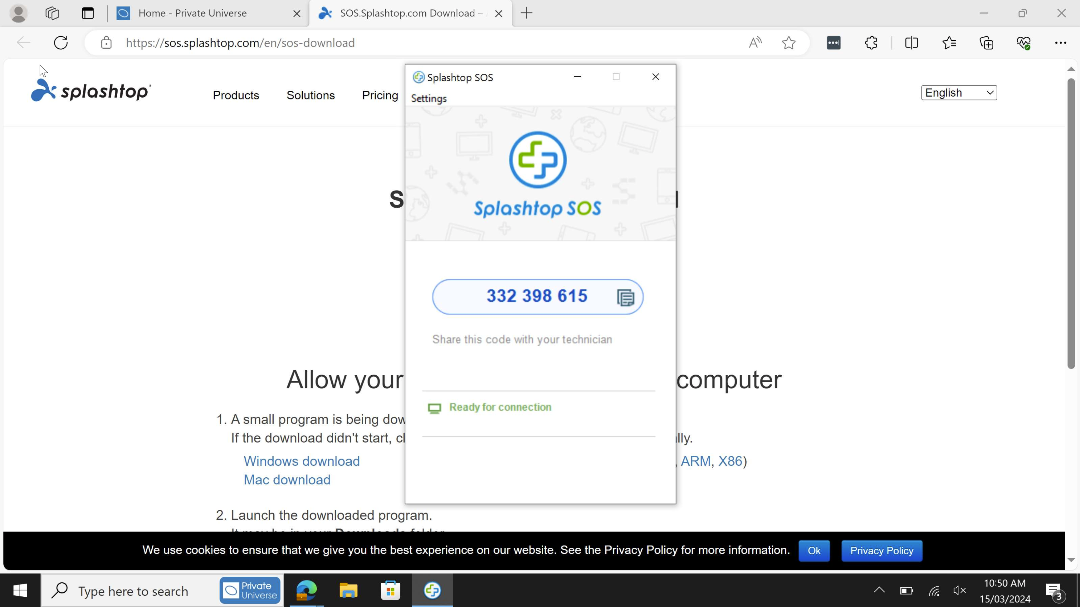Open Browser essentials health icon
Screen dimensions: 1080x607
[x=1024, y=42]
